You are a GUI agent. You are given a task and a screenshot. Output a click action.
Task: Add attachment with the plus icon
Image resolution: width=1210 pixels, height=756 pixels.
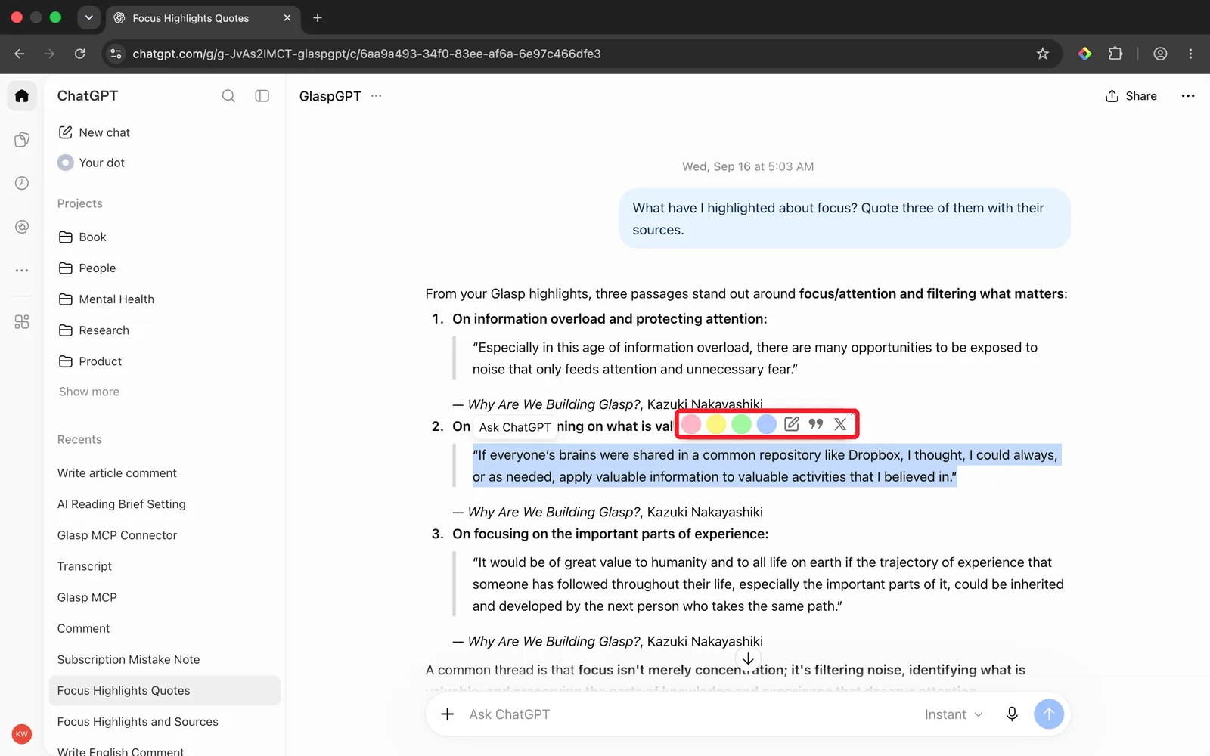pos(448,714)
